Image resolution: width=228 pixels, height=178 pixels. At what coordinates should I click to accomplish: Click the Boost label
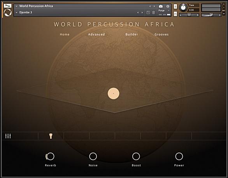pyautogui.click(x=136, y=165)
